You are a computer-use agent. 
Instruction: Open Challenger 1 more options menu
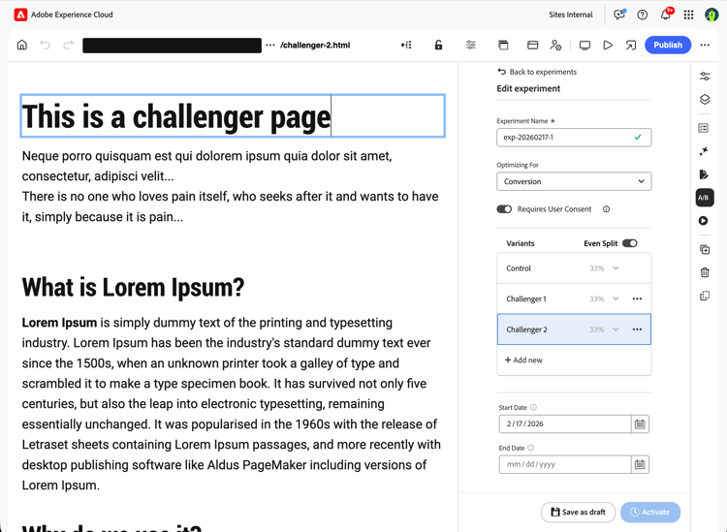[637, 298]
